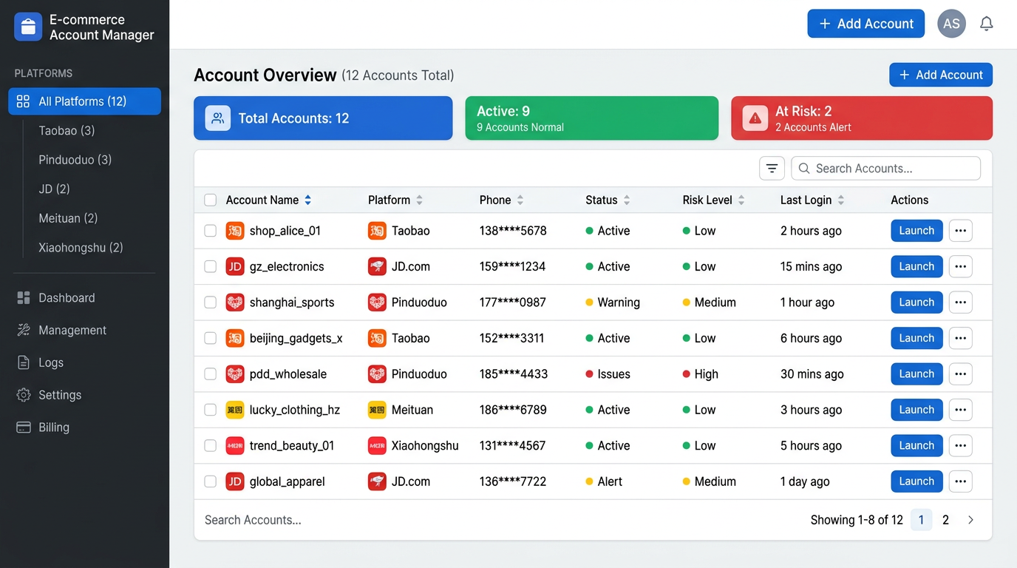Open the filter icon beside search

point(772,169)
